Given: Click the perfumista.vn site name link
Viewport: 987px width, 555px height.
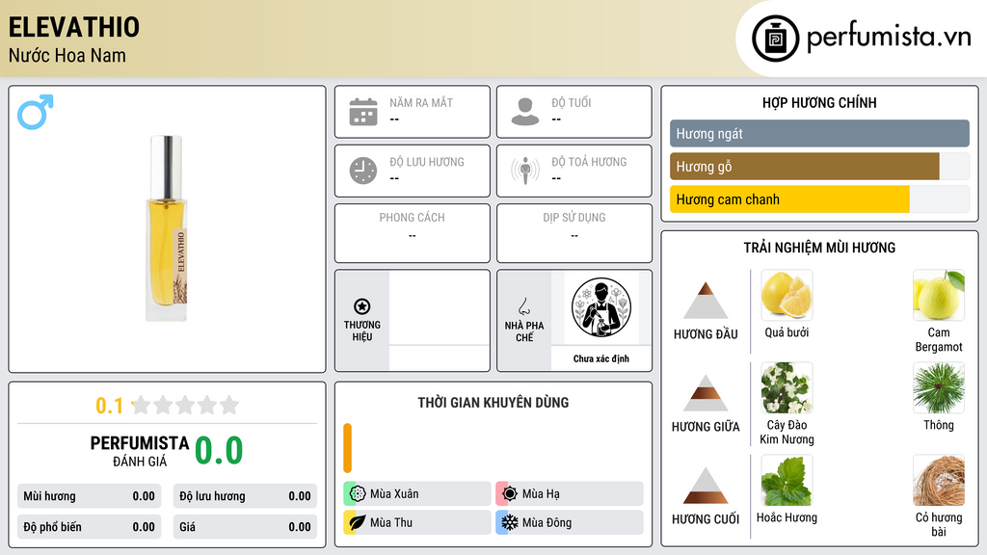Looking at the screenshot, I should tap(889, 38).
